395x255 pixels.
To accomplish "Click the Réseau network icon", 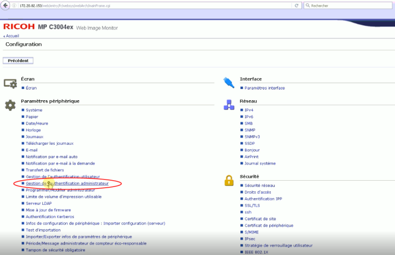I will 229,105.
